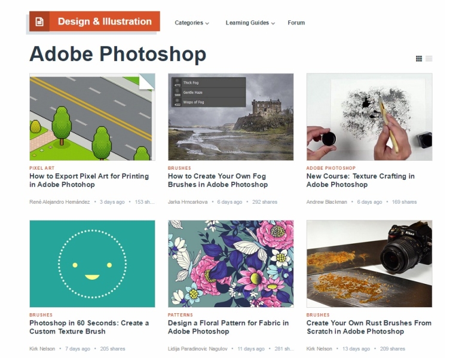Click BRUSHES label above Rust Brushes article
The image size is (459, 358).
[x=318, y=315]
